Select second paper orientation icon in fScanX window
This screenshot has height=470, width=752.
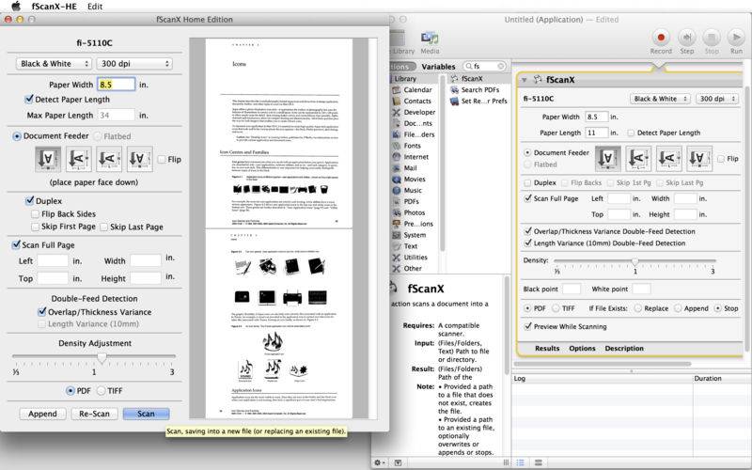[79, 159]
